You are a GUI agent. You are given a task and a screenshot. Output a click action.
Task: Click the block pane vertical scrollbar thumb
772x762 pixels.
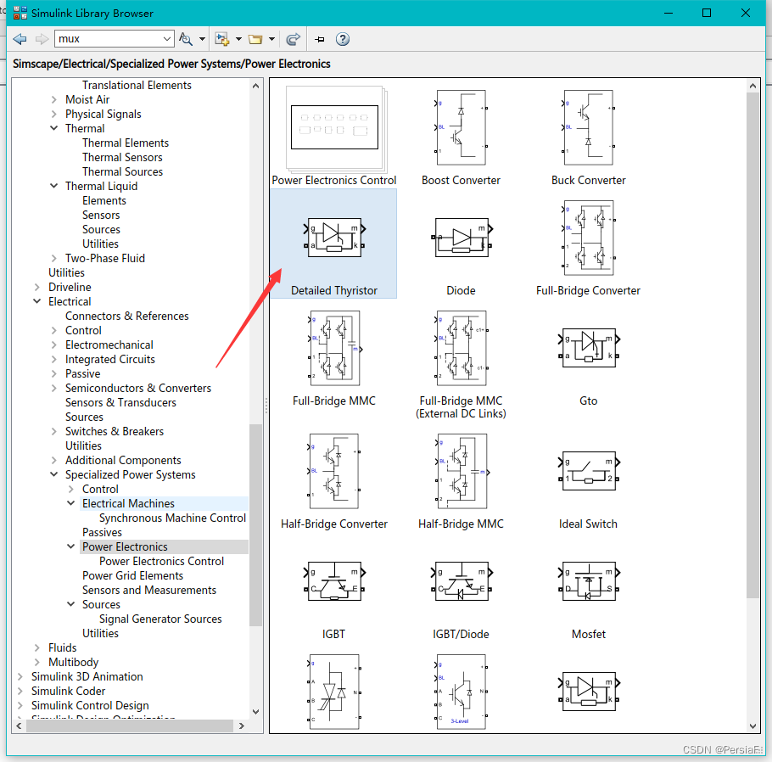coord(752,345)
